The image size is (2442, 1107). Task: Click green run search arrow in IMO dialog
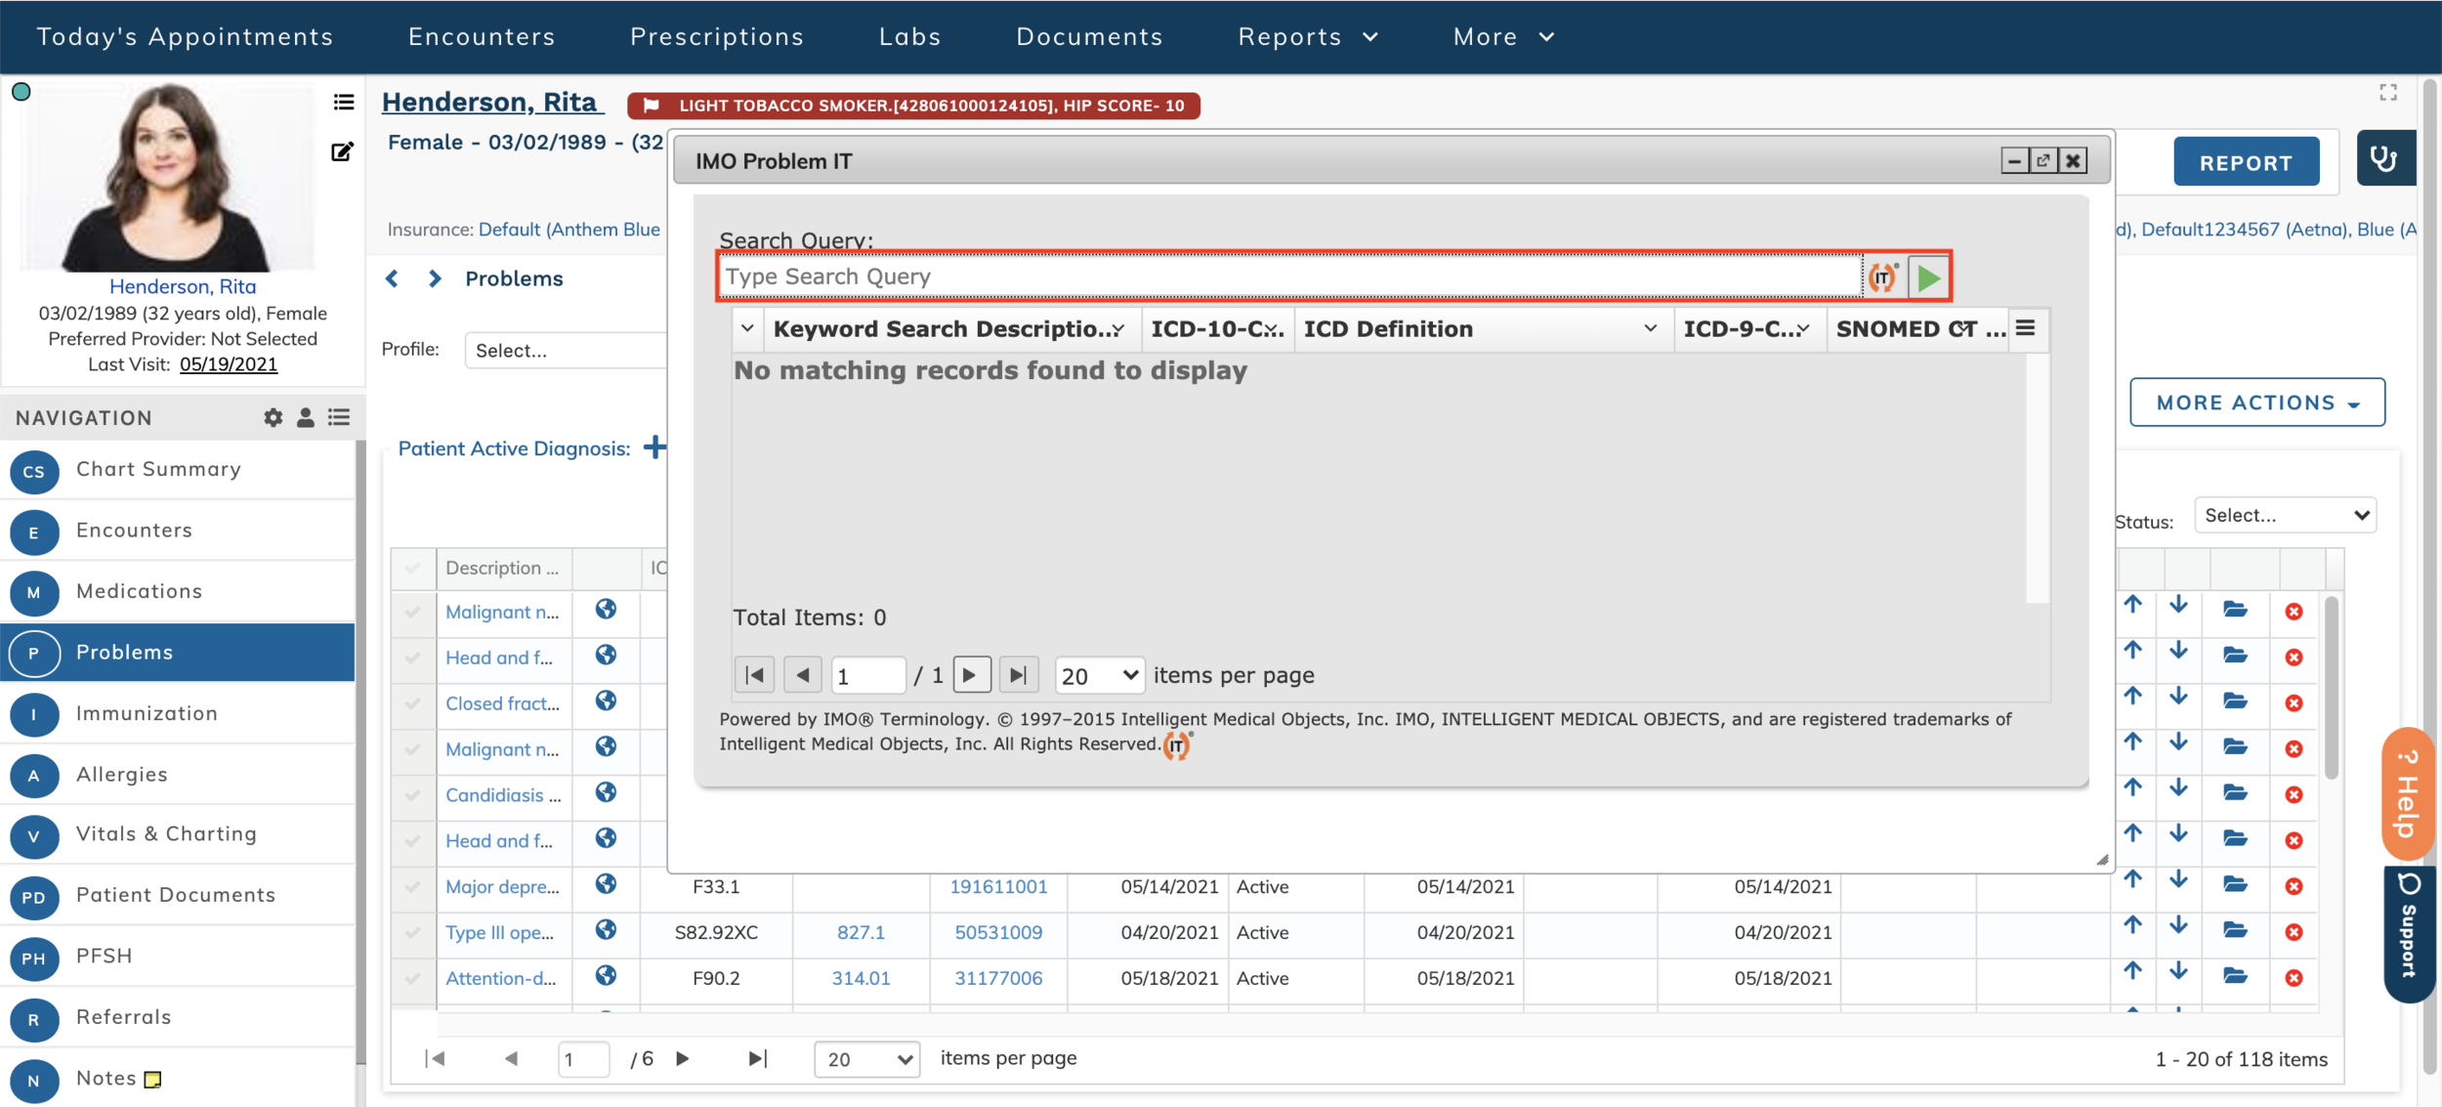pos(1928,277)
